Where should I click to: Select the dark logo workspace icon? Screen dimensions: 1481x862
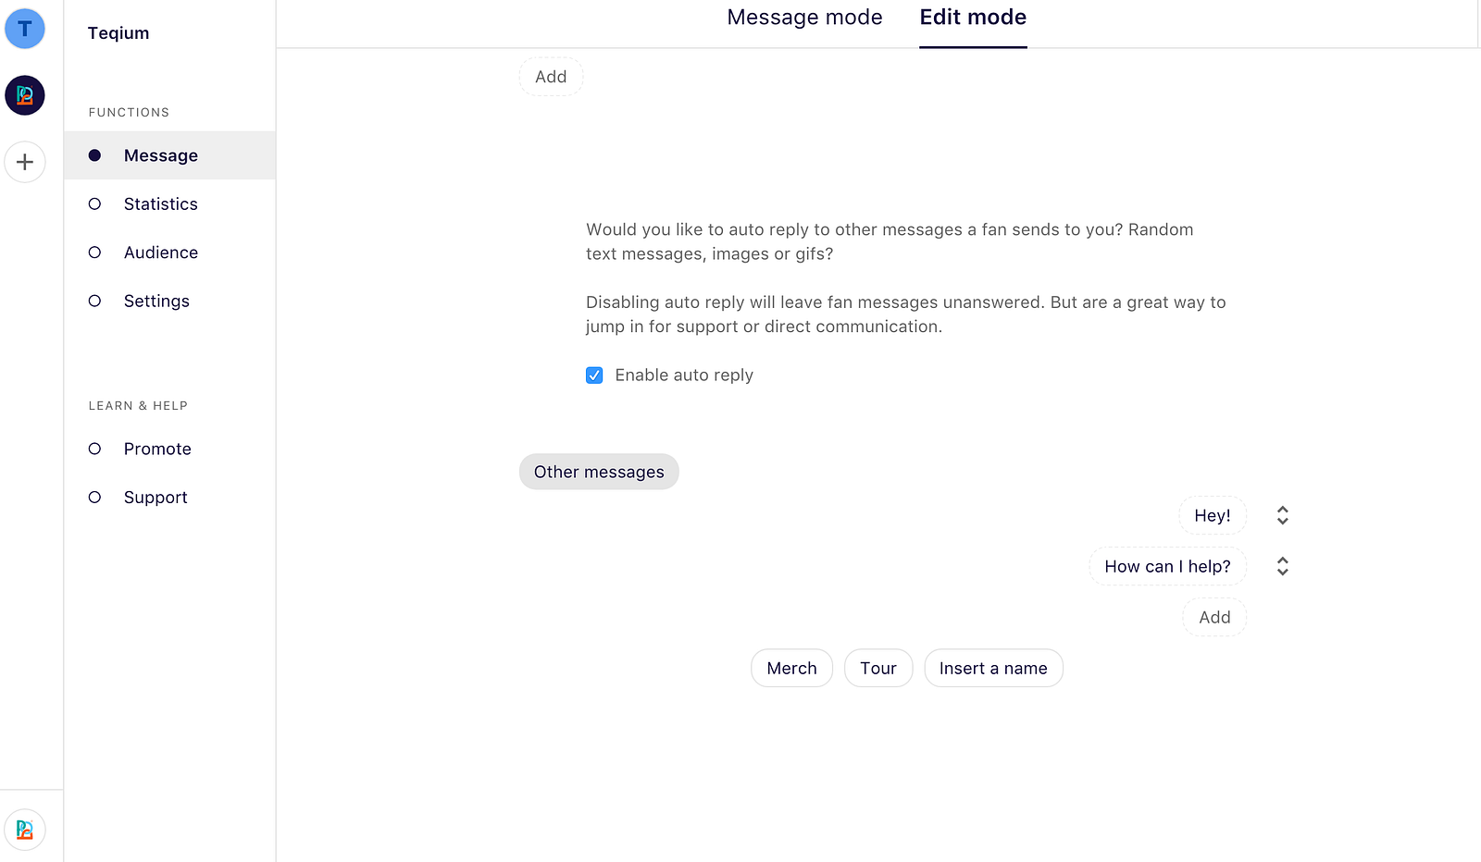(25, 95)
